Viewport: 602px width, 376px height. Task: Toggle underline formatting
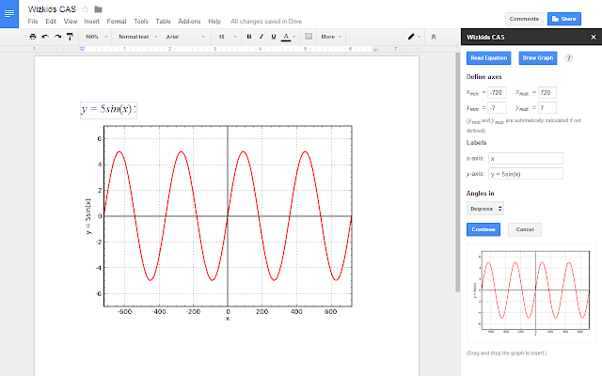[x=274, y=37]
